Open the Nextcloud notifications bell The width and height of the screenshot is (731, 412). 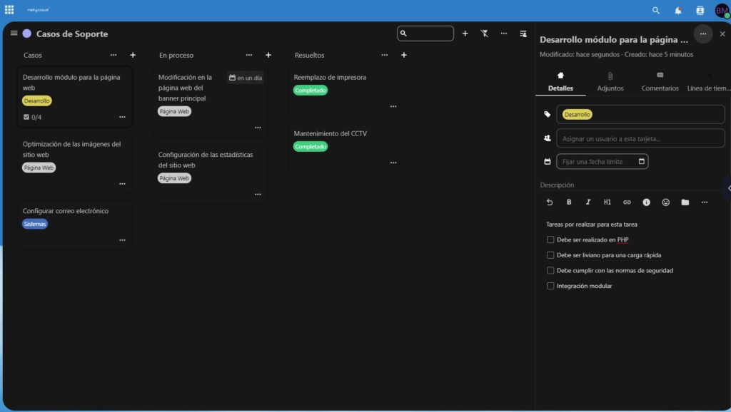[677, 11]
